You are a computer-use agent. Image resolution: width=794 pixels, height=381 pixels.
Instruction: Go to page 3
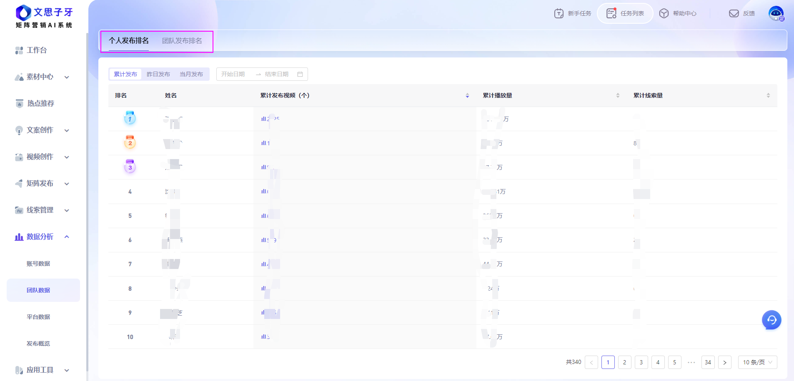[x=641, y=362]
